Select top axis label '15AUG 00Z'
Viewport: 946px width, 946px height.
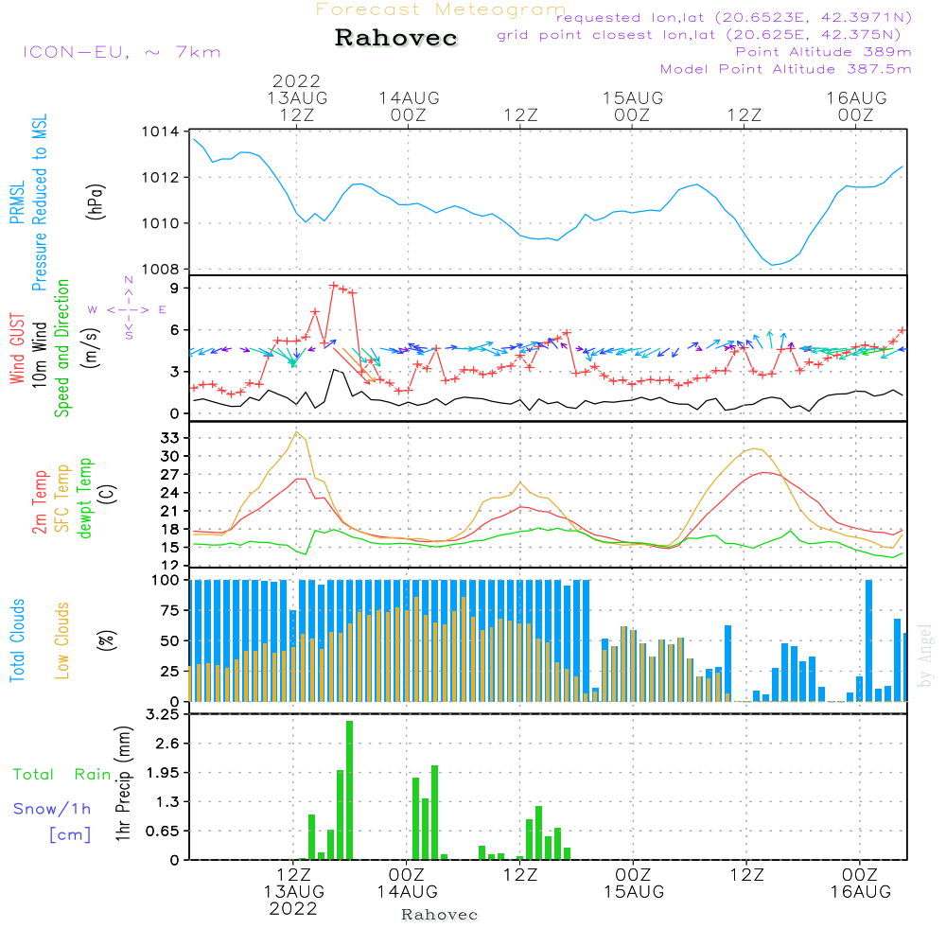coord(633,106)
